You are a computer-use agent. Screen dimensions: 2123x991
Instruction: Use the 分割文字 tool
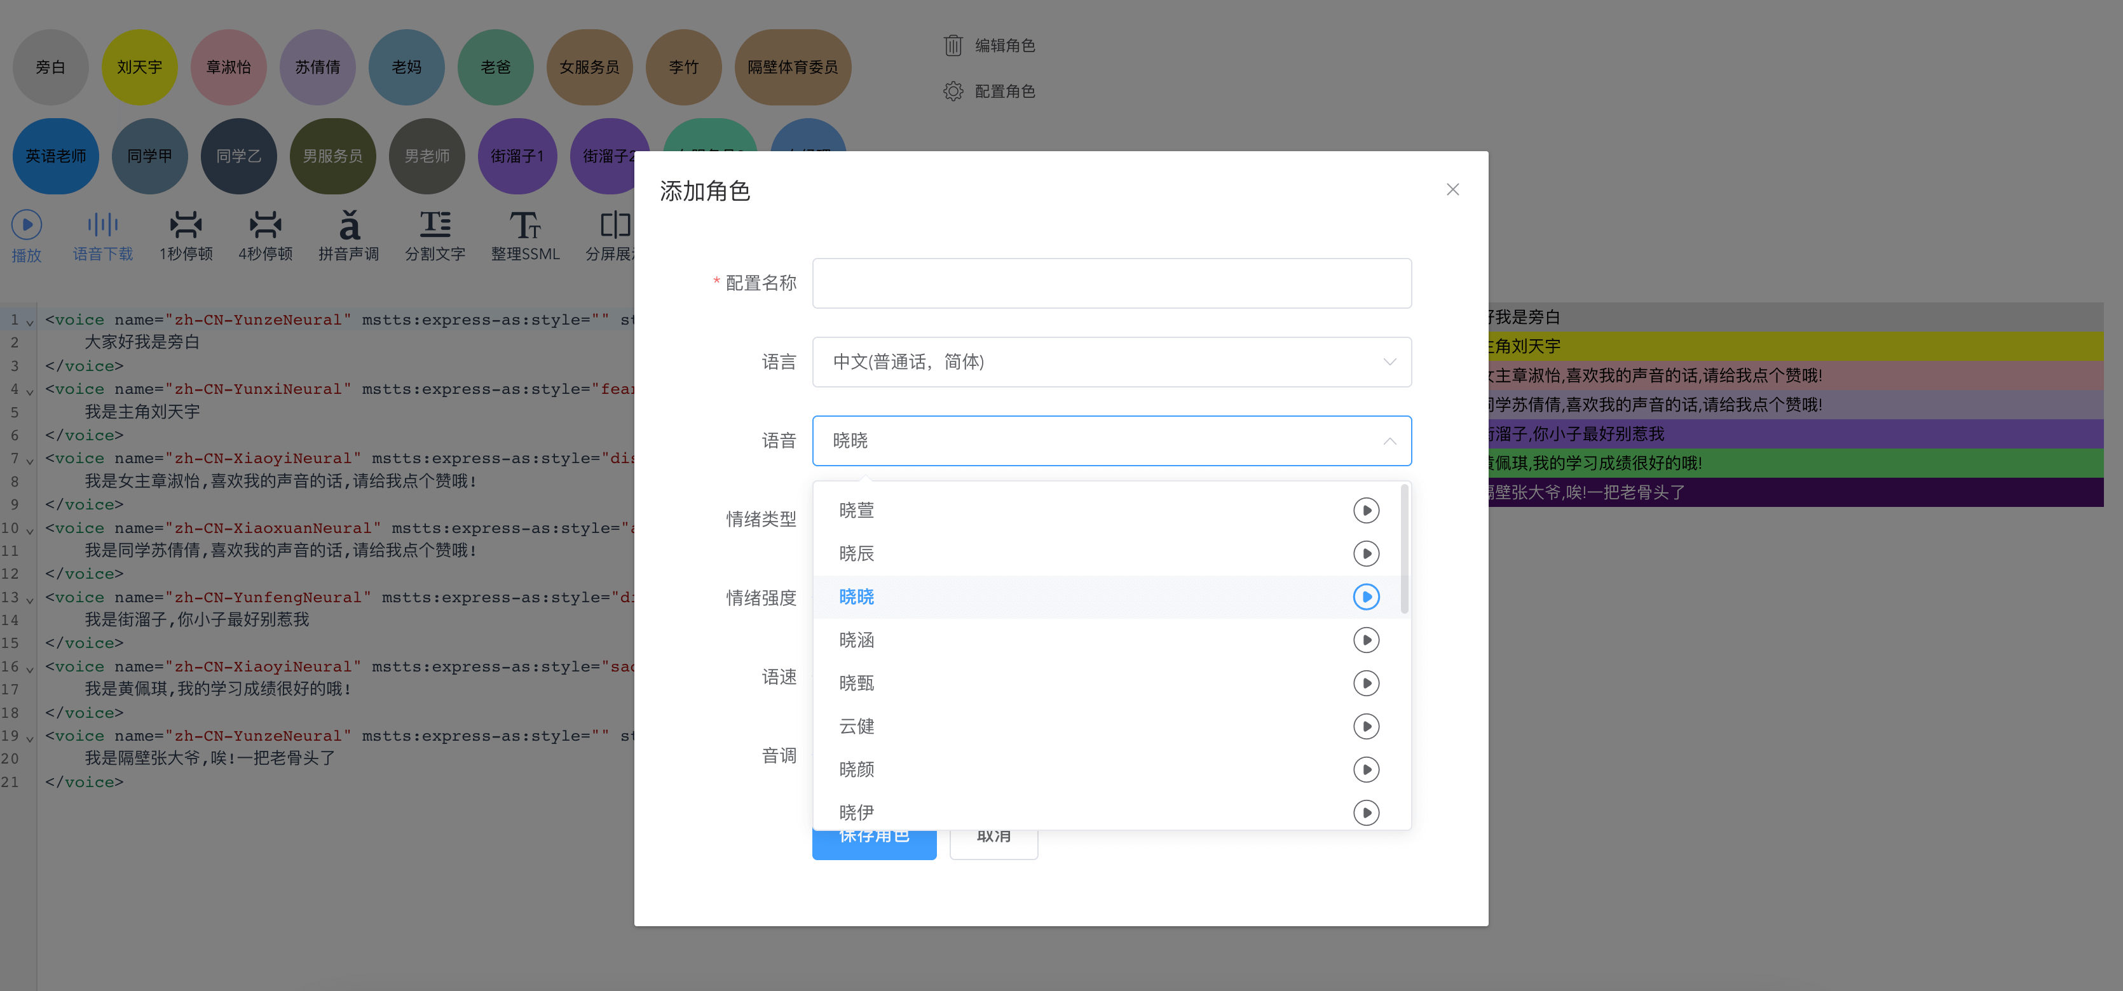click(x=436, y=223)
